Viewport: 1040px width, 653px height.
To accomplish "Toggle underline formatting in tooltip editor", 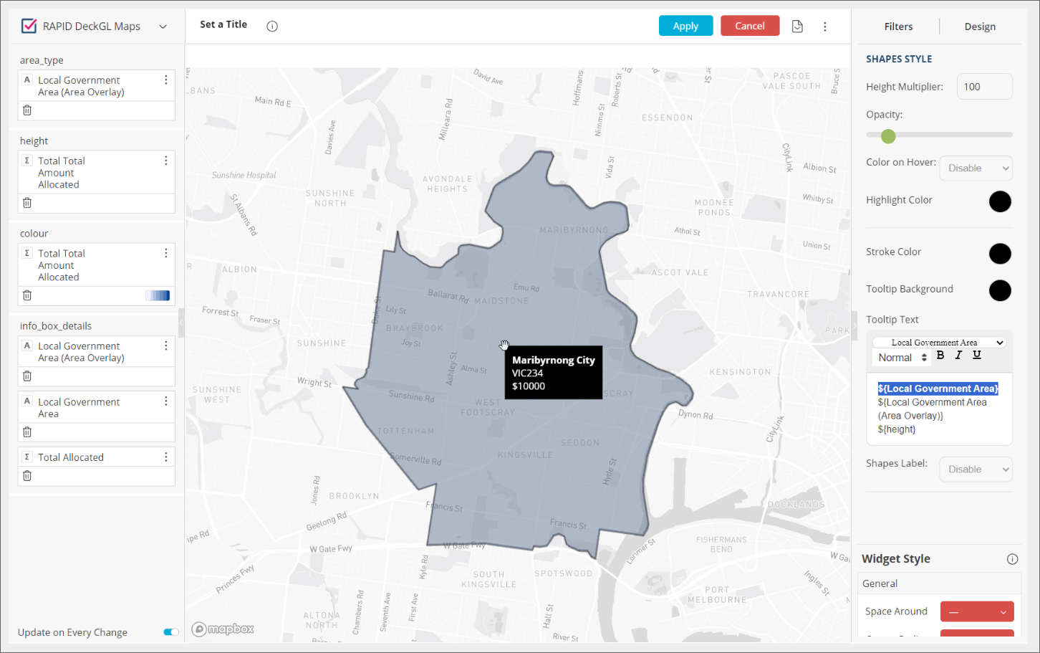I will tap(977, 356).
